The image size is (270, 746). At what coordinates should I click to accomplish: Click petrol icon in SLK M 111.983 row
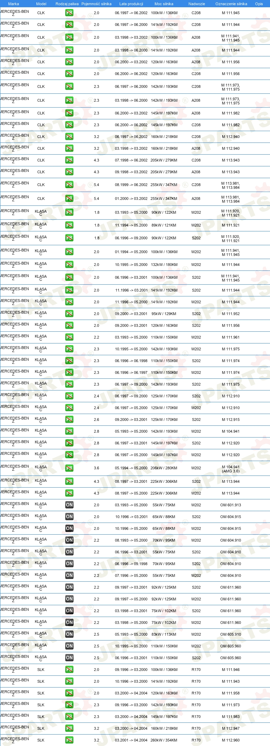pyautogui.click(x=69, y=717)
